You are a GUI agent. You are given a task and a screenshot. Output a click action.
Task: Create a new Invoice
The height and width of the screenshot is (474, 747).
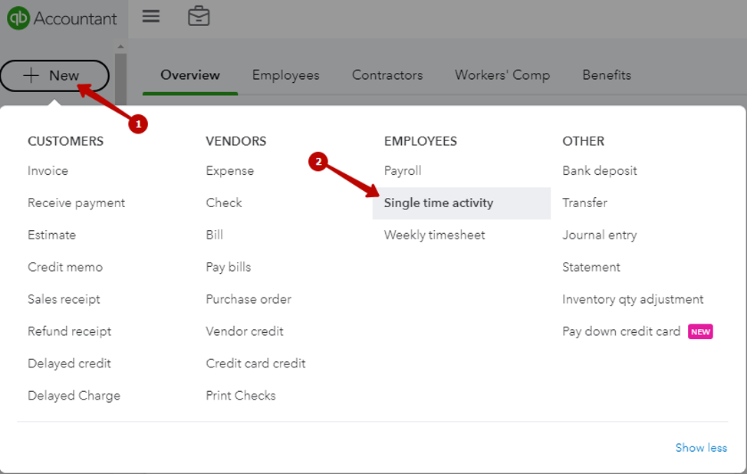[x=48, y=170]
